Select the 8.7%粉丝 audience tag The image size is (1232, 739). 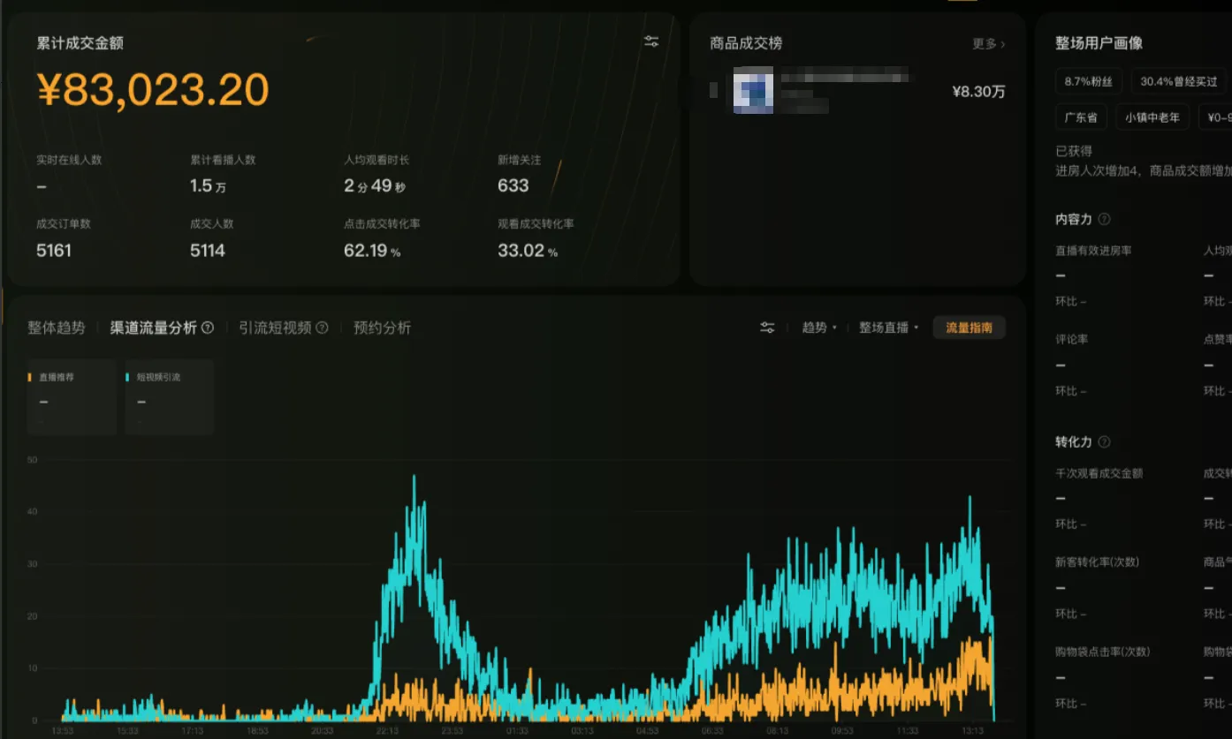tap(1089, 81)
